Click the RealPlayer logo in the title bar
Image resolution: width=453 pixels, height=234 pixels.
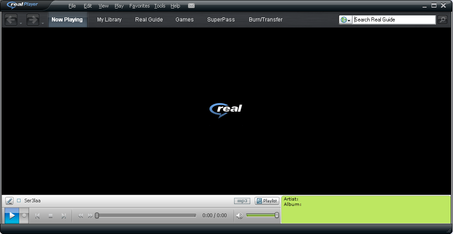click(x=22, y=5)
